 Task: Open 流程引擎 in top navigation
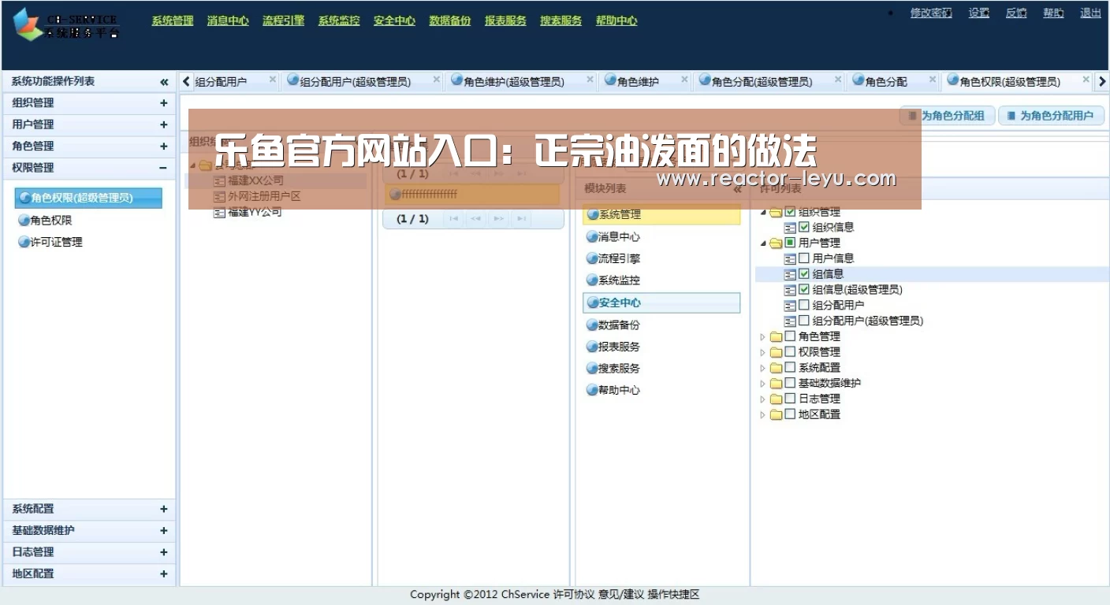(x=283, y=20)
